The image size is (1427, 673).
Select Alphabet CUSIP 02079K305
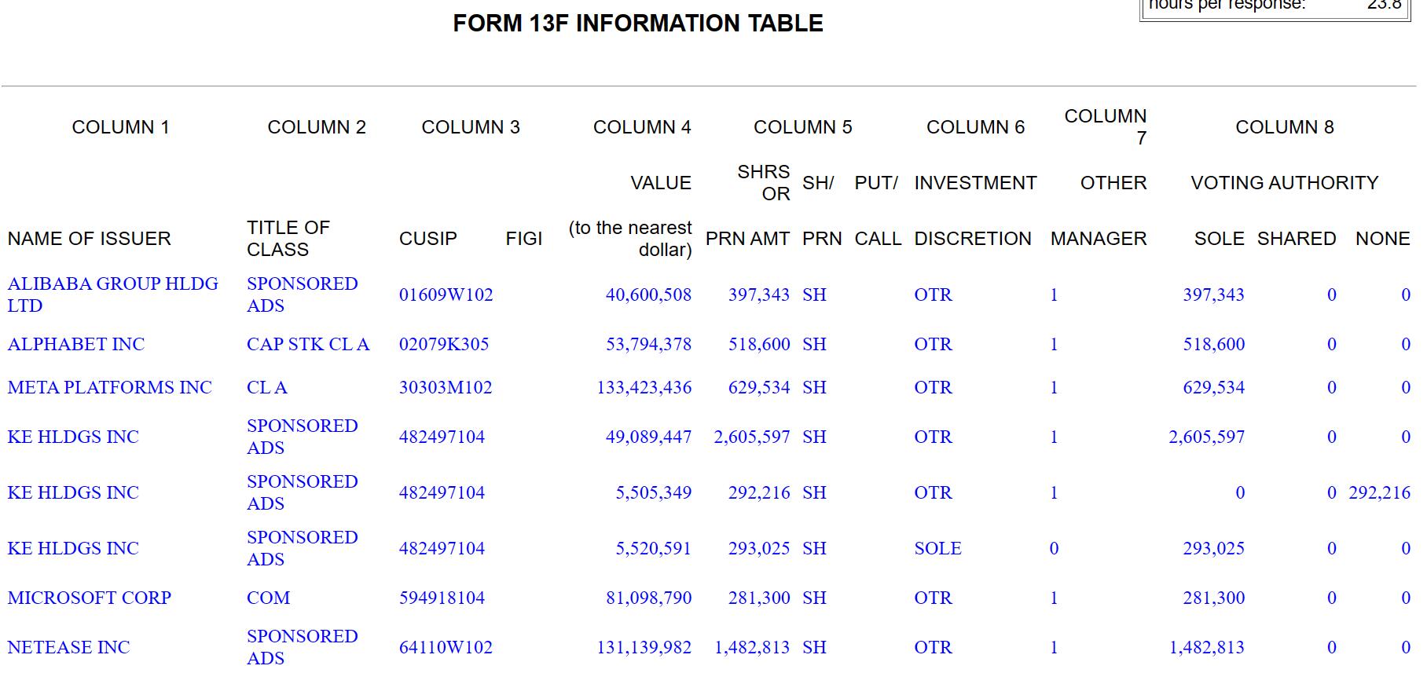click(x=444, y=344)
